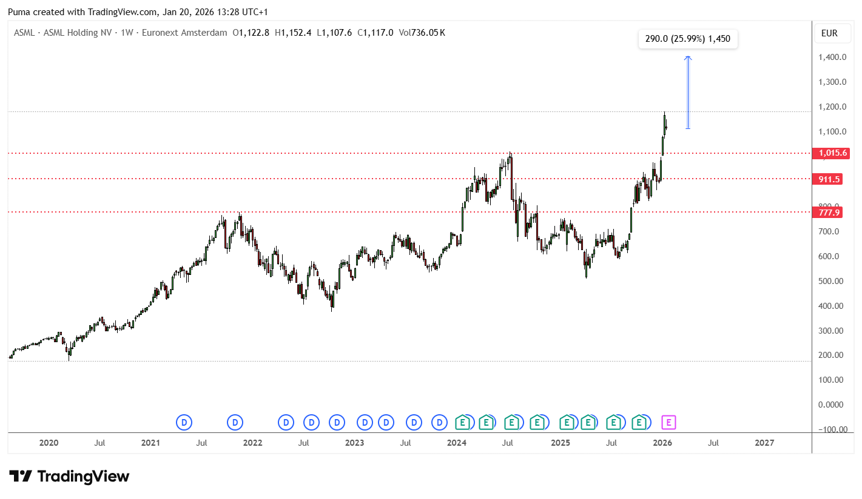This screenshot has height=499, width=862.
Task: Click the 1,100.0 price axis label
Action: (832, 131)
